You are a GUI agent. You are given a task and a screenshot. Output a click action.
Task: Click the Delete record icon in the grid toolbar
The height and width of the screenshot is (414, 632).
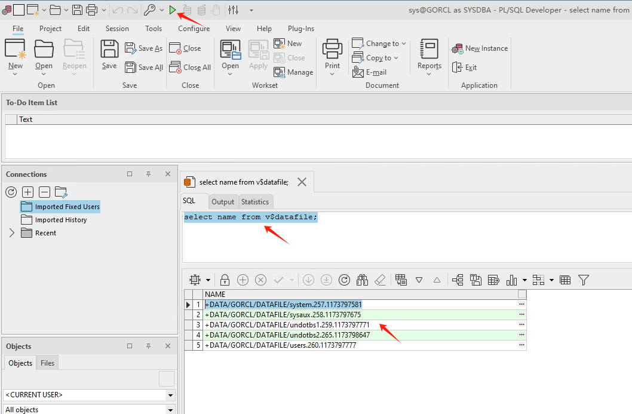pyautogui.click(x=261, y=280)
